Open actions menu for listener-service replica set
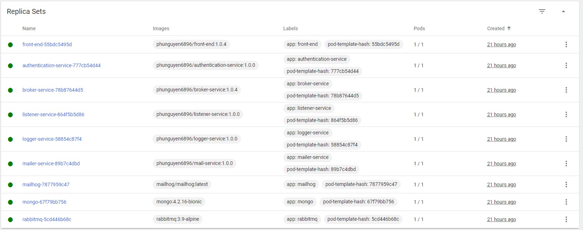 click(566, 114)
